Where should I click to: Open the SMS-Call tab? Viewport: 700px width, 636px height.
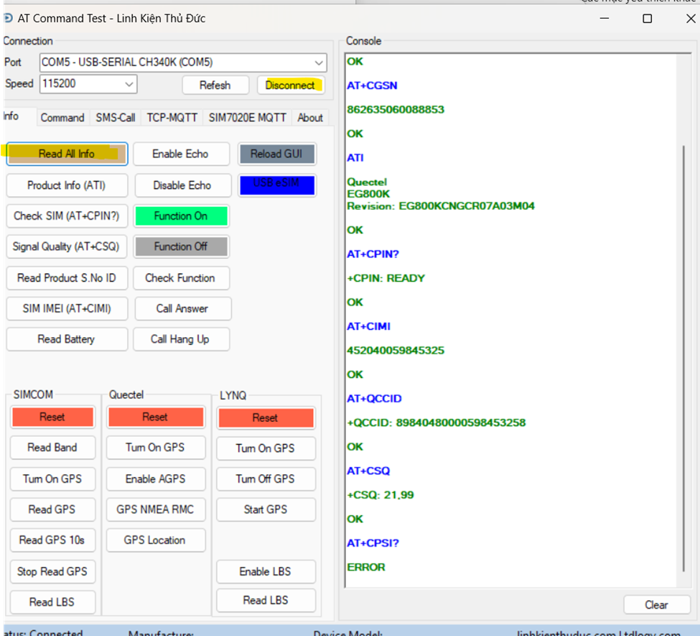click(116, 118)
